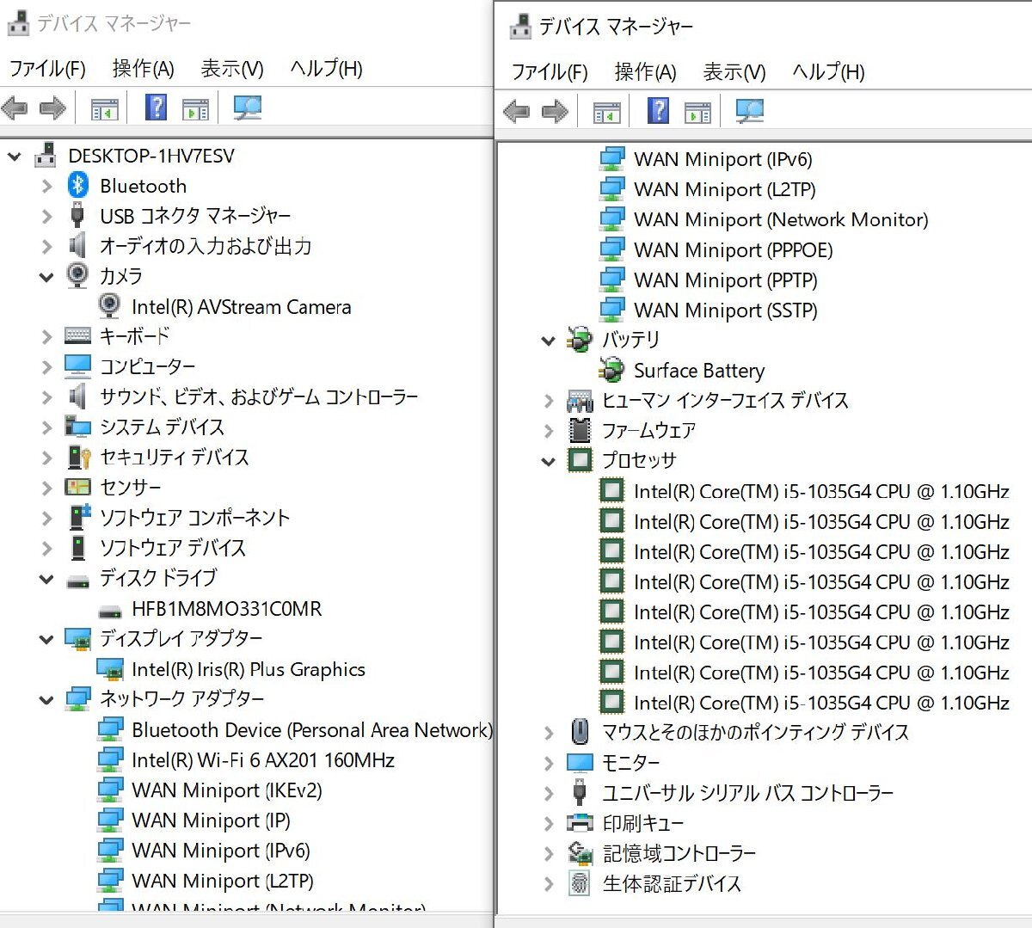
Task: Collapse the バッテリ category
Action: (549, 341)
